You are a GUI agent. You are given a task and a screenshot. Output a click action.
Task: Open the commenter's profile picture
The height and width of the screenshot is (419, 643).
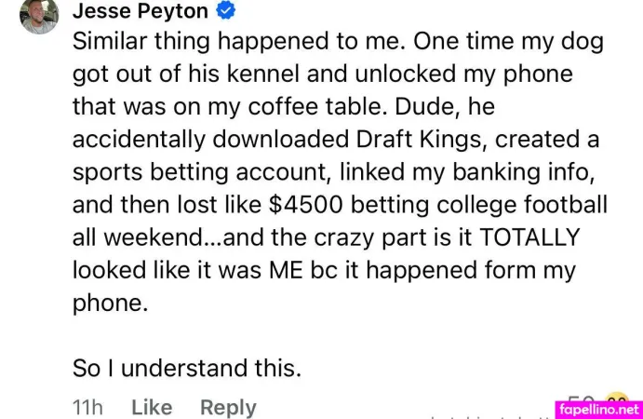[x=38, y=14]
